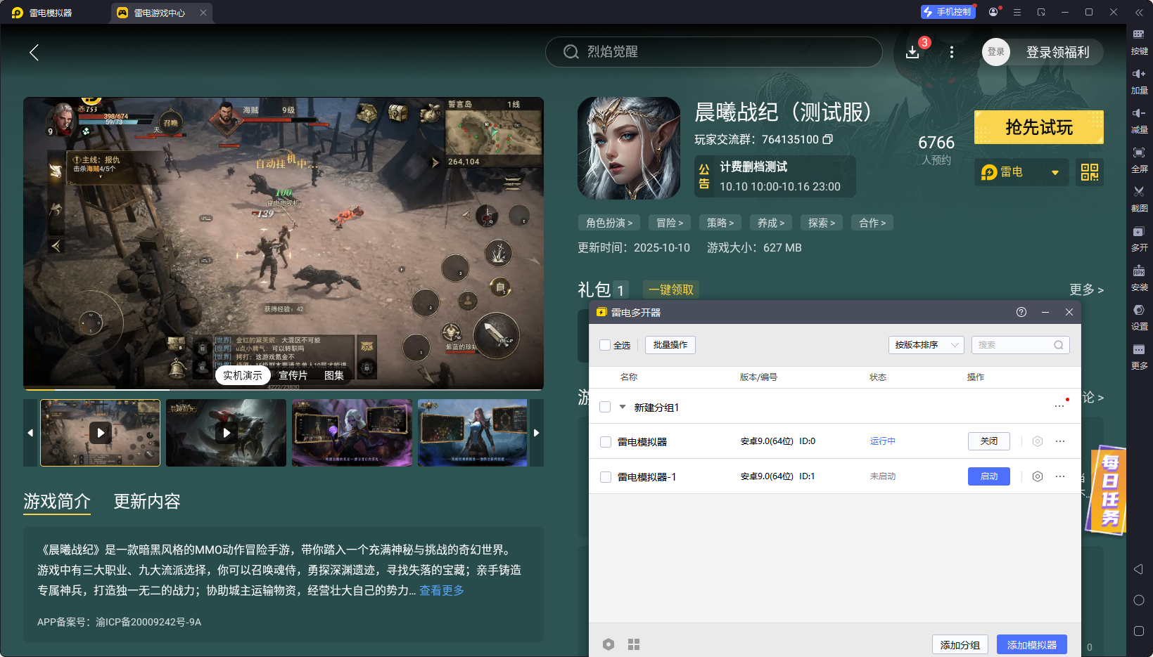This screenshot has height=657, width=1153.
Task: Select the 更新内容 tab
Action: click(x=147, y=501)
